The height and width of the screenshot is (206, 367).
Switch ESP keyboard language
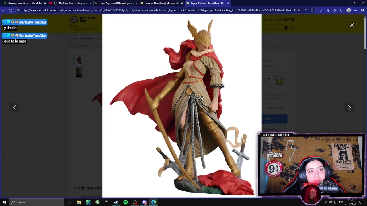pyautogui.click(x=341, y=202)
